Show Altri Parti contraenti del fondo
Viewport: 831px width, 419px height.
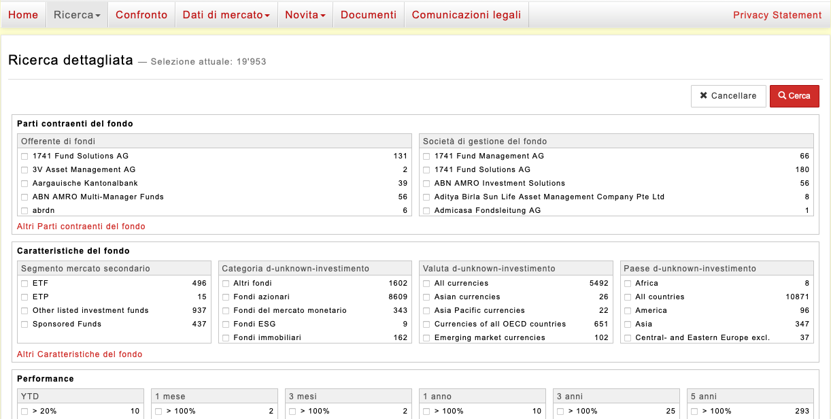[x=81, y=227]
